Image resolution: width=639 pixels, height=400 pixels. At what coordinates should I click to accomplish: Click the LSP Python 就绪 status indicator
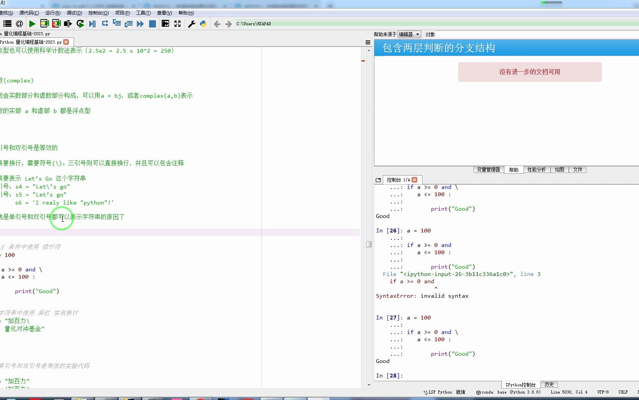(445, 392)
